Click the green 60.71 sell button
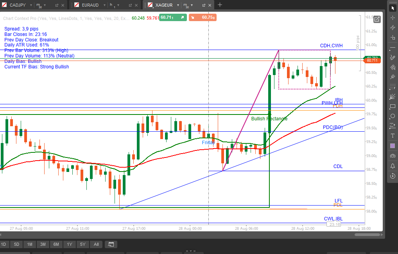 point(173,18)
